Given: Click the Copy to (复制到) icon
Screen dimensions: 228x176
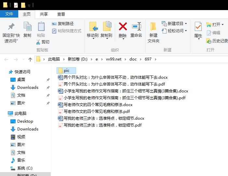Looking at the screenshot, I should (x=107, y=26).
